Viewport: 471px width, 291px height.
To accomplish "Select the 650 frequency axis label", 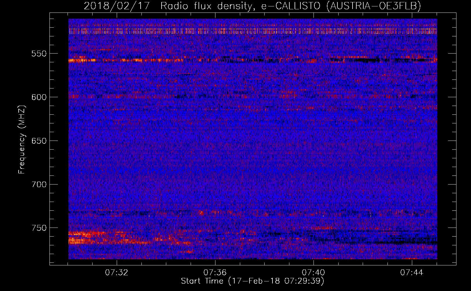I will point(39,141).
